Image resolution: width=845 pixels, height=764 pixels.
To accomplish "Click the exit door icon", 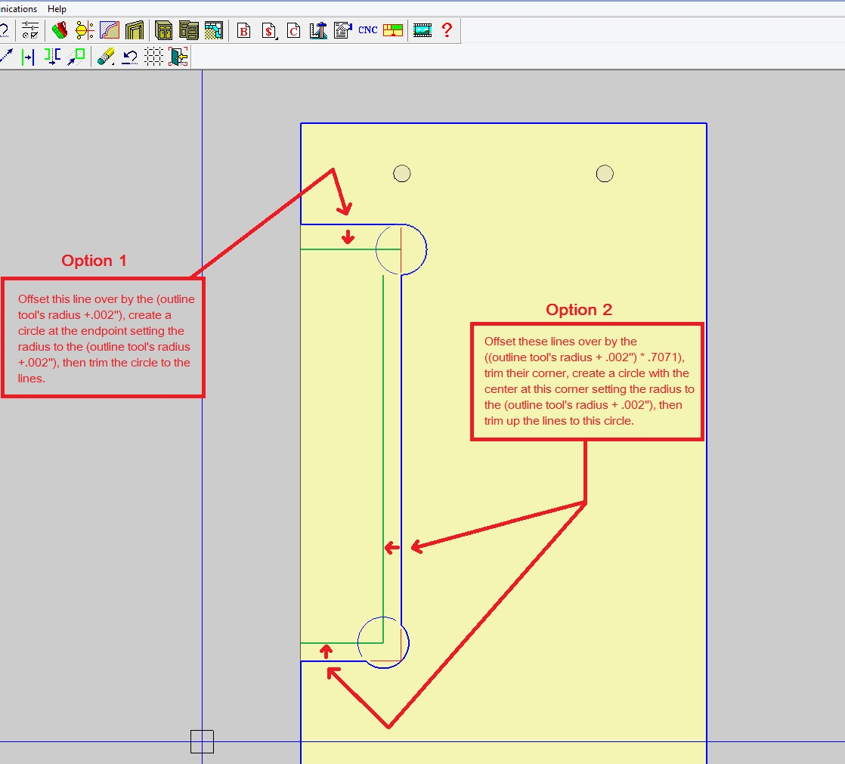I will tap(178, 57).
